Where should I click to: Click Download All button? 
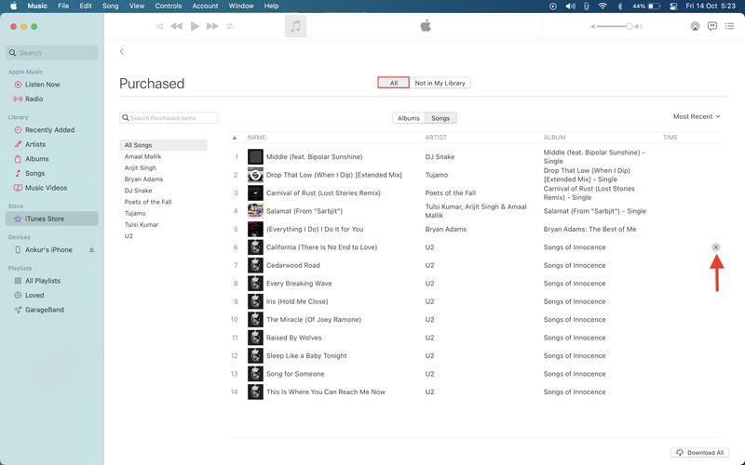pos(700,453)
